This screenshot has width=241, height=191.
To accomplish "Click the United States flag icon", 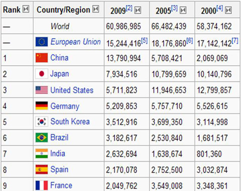I will point(42,90).
